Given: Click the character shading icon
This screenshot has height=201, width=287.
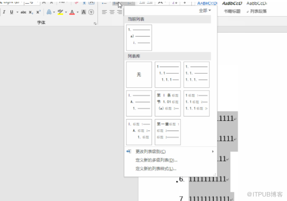Looking at the screenshot, I should [x=83, y=12].
